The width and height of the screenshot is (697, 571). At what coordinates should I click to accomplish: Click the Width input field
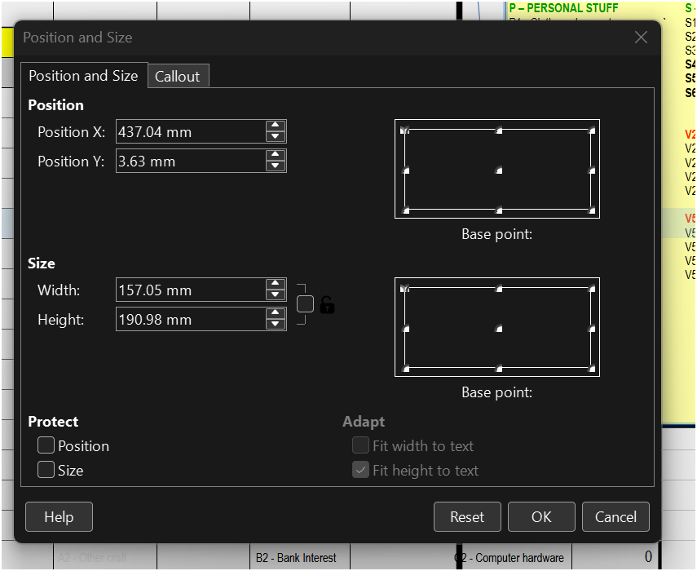pos(191,290)
